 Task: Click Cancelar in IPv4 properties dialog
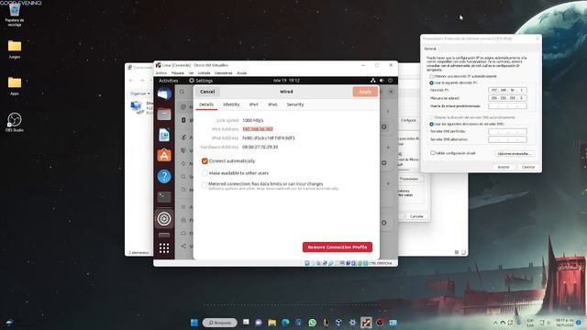[x=528, y=167]
